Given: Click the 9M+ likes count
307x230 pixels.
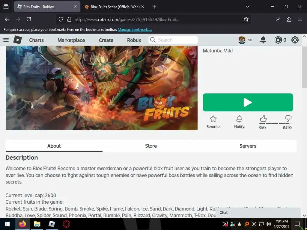Looking at the screenshot, I should click(263, 128).
